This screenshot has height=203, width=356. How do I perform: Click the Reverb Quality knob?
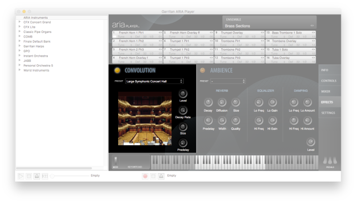pyautogui.click(x=236, y=121)
